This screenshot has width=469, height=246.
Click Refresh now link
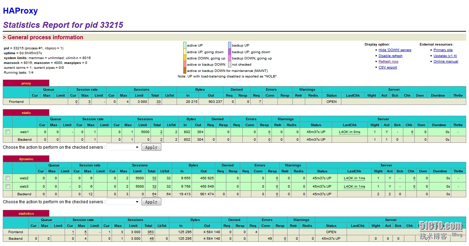pos(388,61)
